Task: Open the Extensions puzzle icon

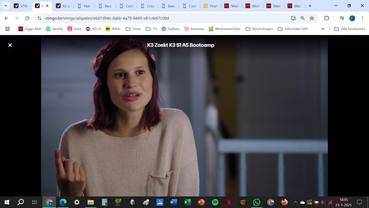Action: point(327,18)
